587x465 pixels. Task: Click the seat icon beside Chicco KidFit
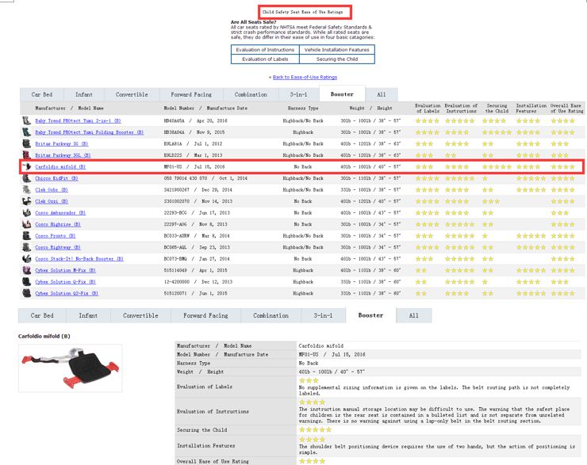(x=26, y=178)
